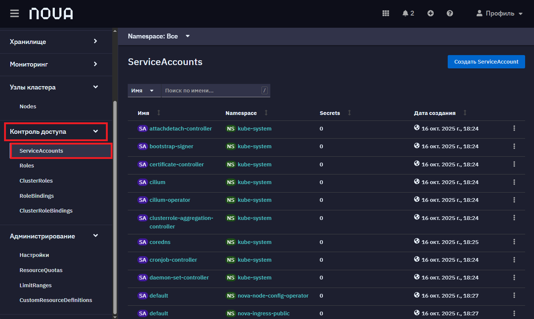
Task: Open kebab menu for certificate-controller row
Action: pos(514,164)
